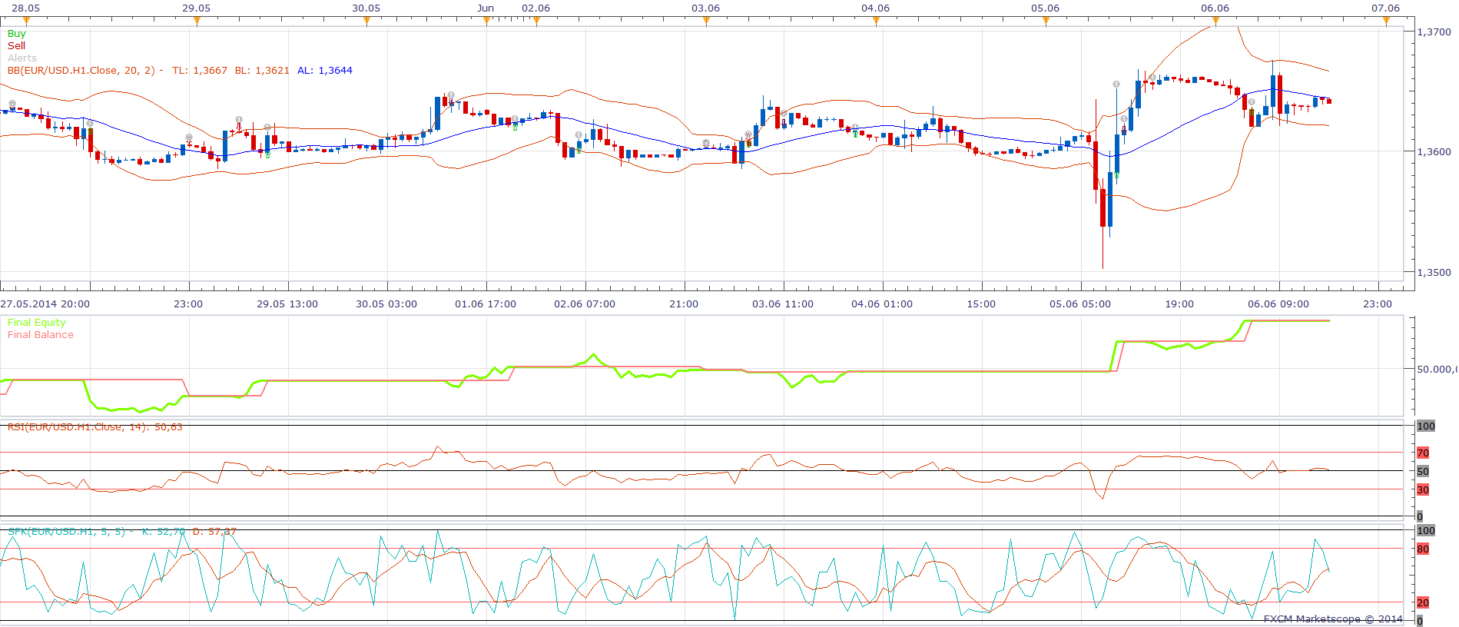Click the Buy legend label
Viewport: 1459px width, 627px height.
[16, 33]
